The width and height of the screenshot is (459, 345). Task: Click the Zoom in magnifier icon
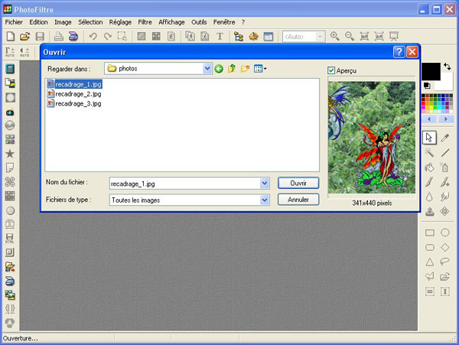coord(334,36)
